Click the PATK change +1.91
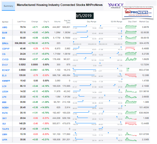 click(35, 113)
